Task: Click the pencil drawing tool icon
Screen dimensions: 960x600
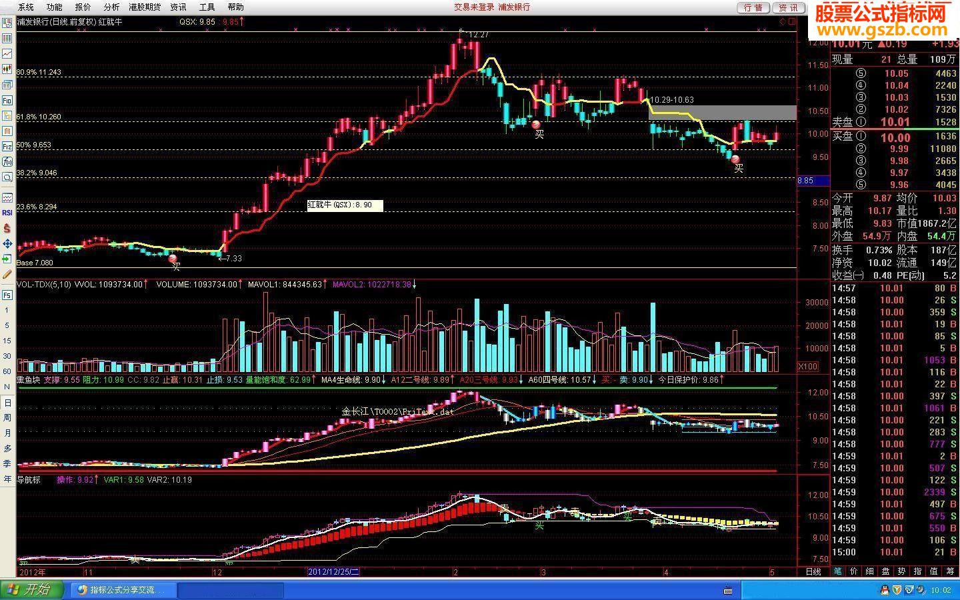Action: click(x=7, y=274)
